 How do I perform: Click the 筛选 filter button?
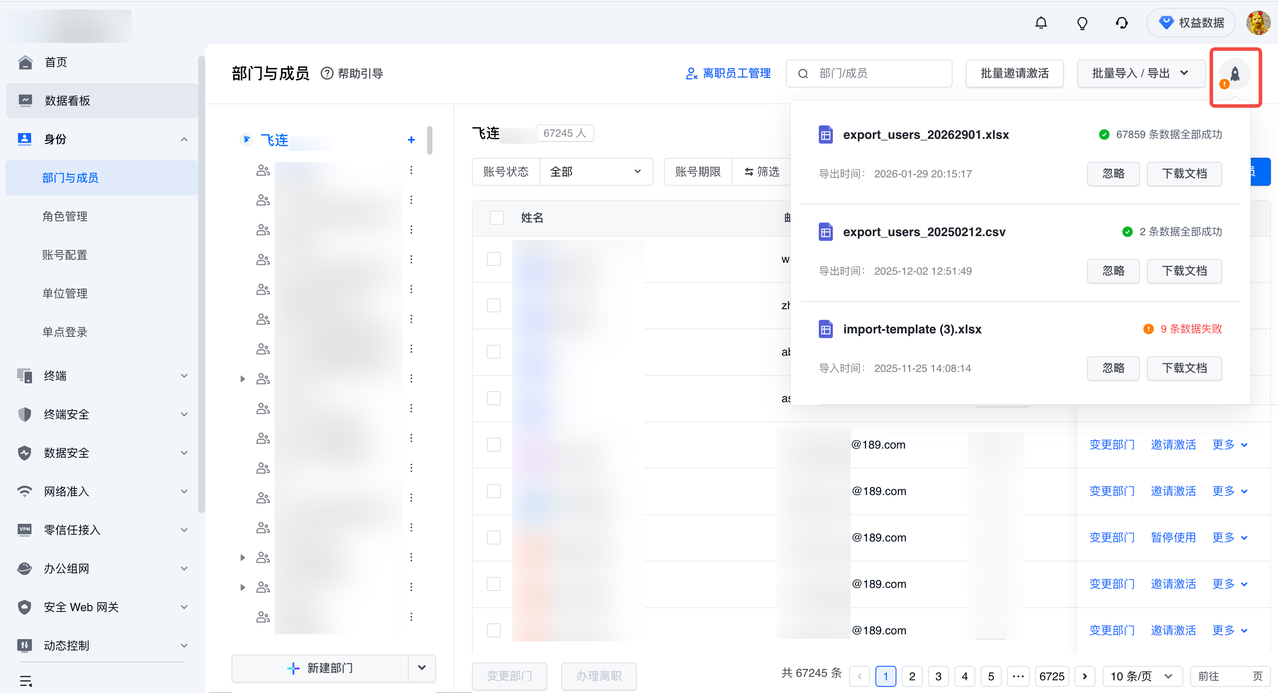761,172
